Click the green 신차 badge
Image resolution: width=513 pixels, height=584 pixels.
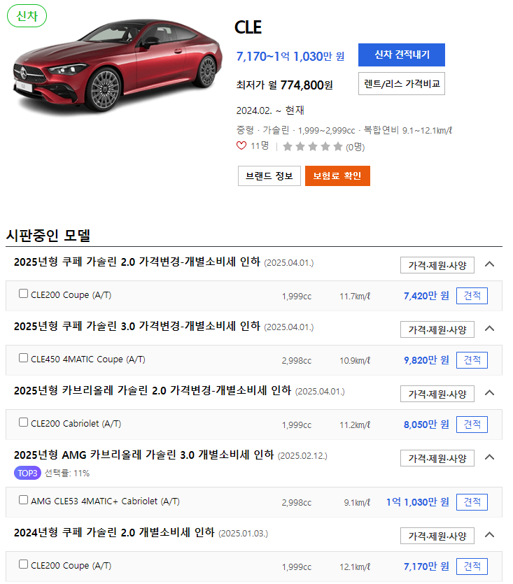click(x=27, y=16)
